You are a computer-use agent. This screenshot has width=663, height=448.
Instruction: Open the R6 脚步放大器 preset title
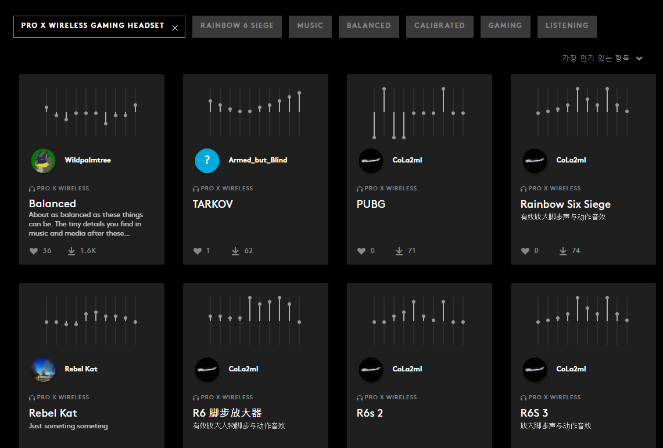(227, 413)
